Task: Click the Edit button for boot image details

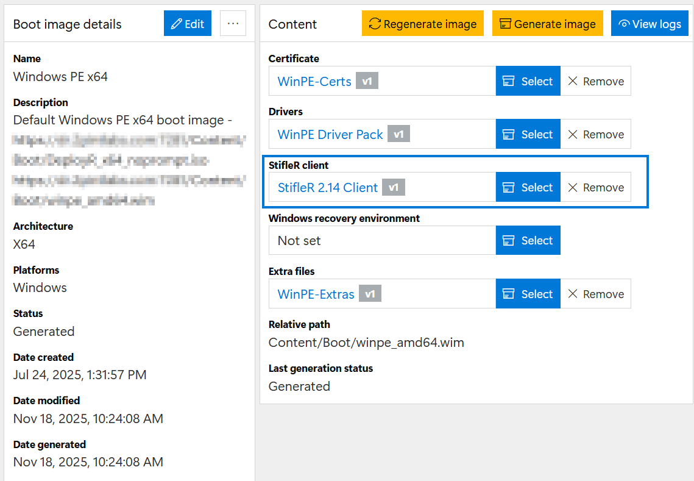Action: click(187, 24)
